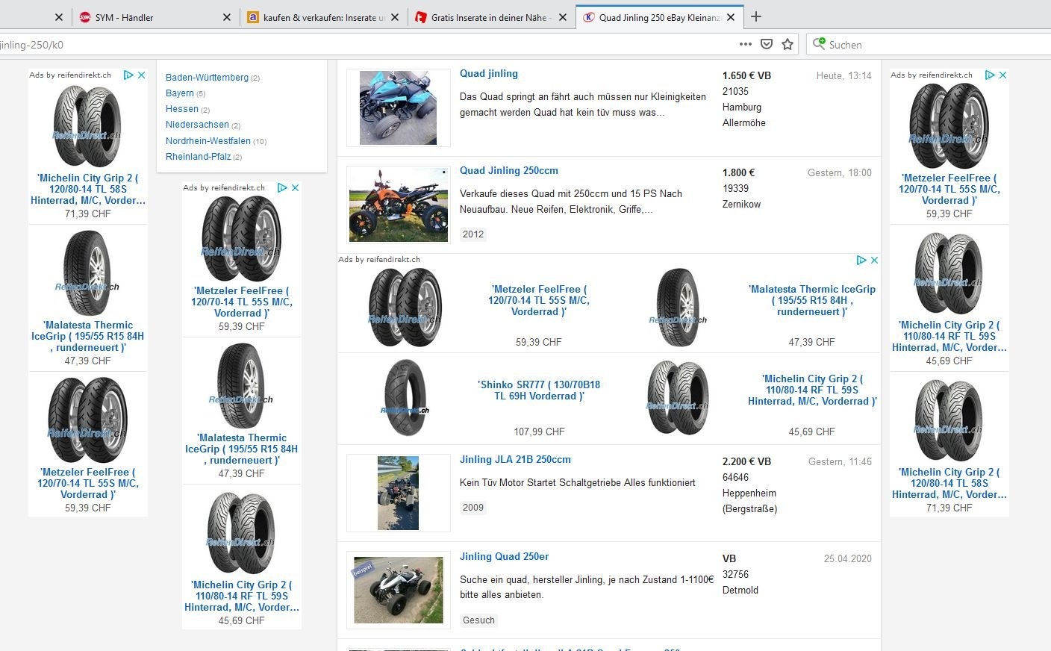This screenshot has height=651, width=1051.
Task: Click AdChoices icon on right sidebar ad
Action: pyautogui.click(x=990, y=75)
